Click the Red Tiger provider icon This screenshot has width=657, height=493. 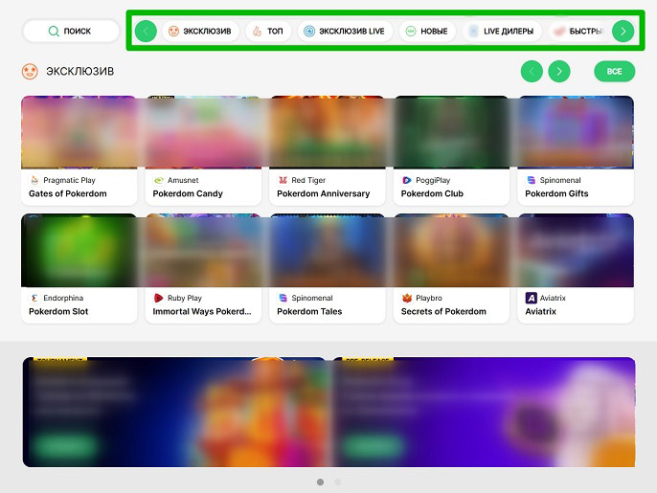coord(283,180)
